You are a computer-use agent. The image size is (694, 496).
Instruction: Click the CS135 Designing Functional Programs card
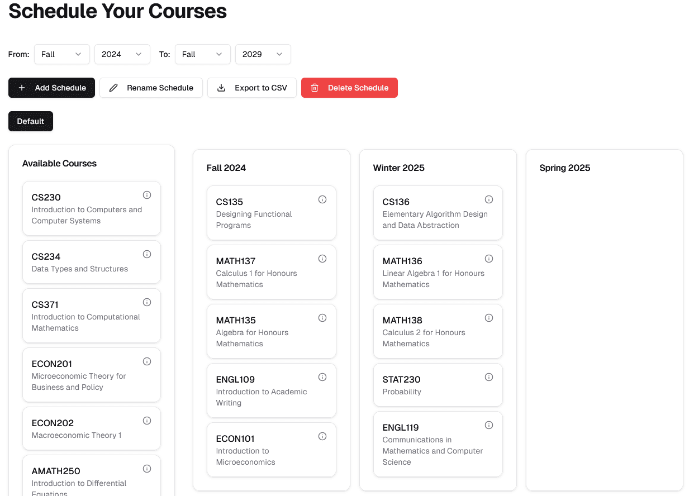coord(271,213)
